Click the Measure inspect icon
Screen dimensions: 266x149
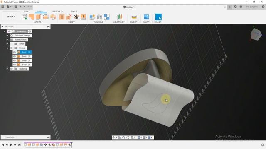tap(134, 17)
